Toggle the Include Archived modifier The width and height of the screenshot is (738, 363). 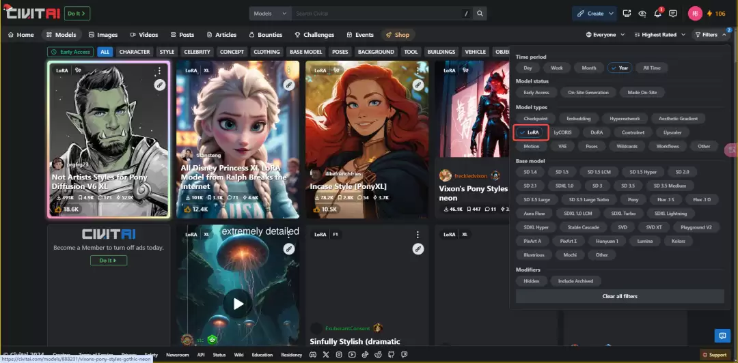575,281
